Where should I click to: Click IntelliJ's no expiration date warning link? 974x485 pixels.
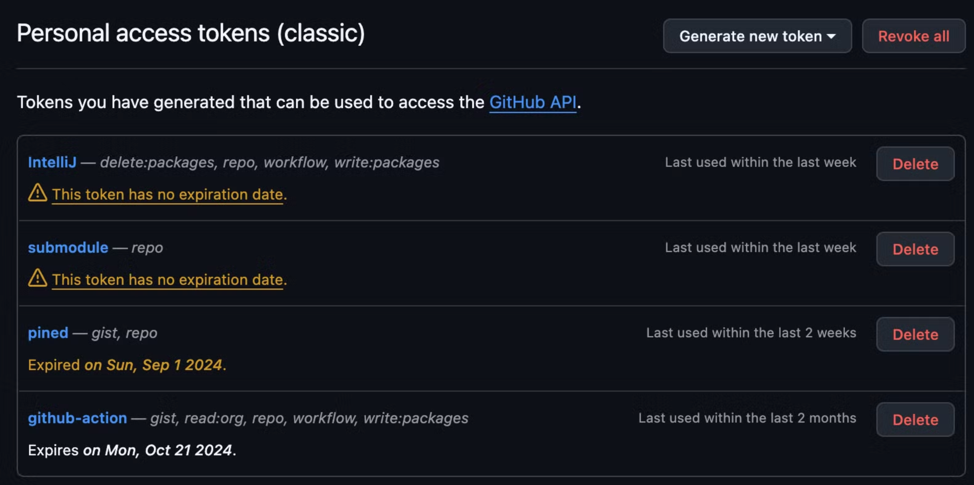[x=167, y=194]
